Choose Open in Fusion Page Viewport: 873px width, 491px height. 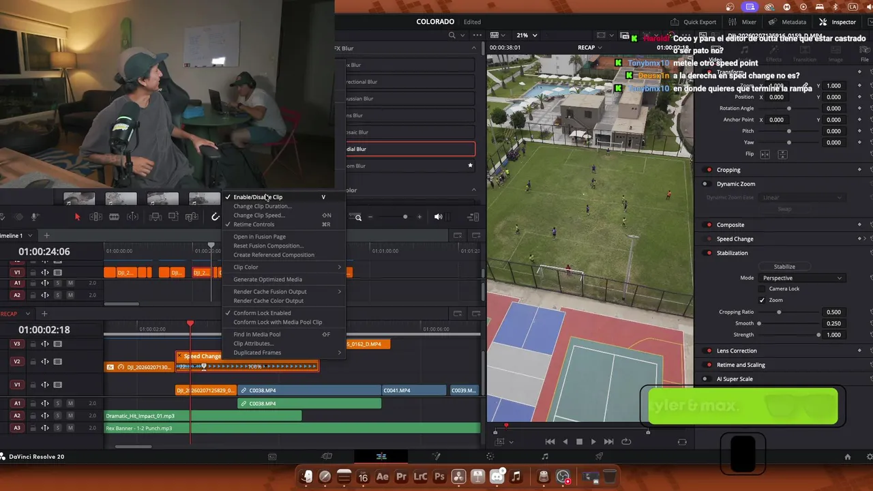tap(284, 237)
